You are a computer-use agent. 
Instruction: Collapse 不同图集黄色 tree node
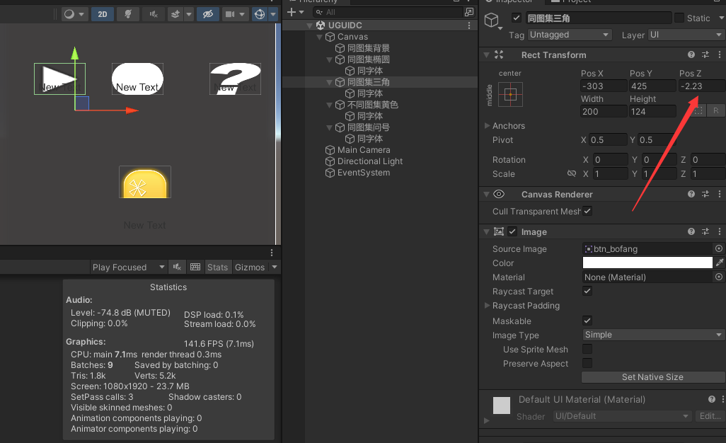pyautogui.click(x=329, y=105)
